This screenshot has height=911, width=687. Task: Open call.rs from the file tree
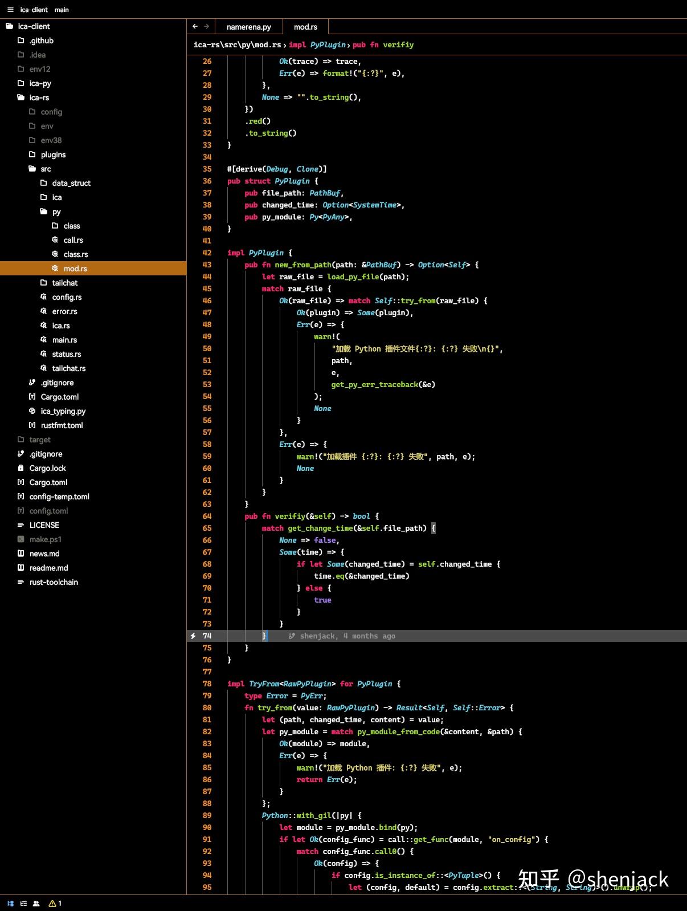[73, 240]
